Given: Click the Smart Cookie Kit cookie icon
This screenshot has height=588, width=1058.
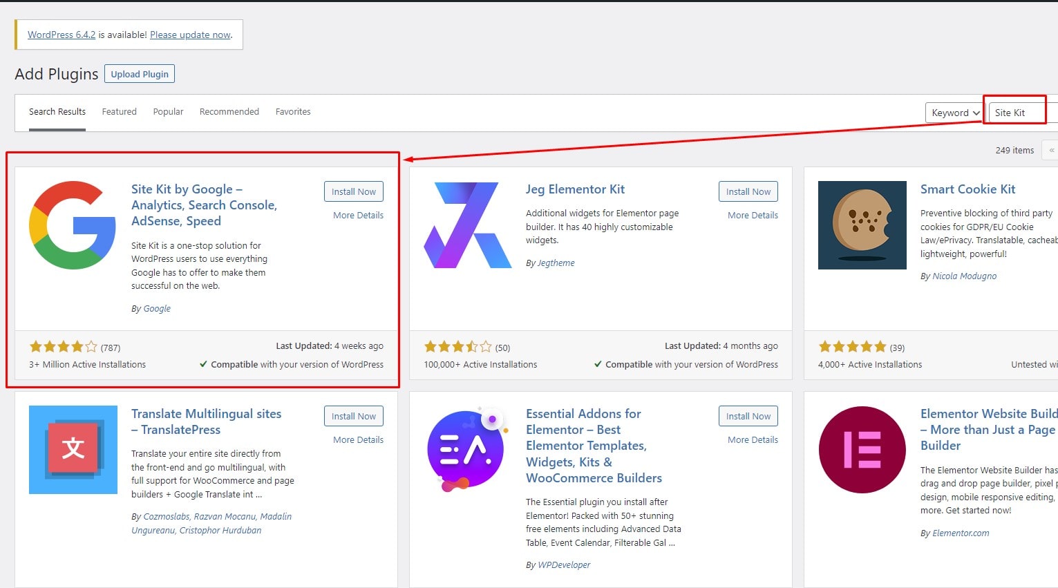Looking at the screenshot, I should pyautogui.click(x=862, y=225).
